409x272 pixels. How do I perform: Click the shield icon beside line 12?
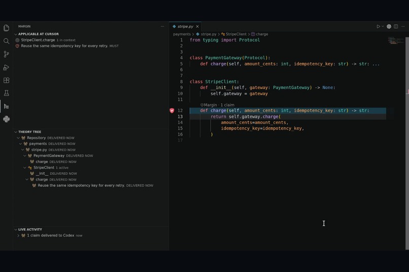(172, 110)
